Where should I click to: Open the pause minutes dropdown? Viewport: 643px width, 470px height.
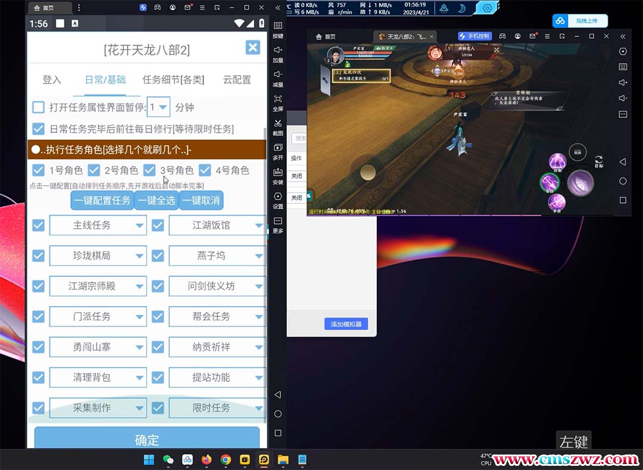(x=159, y=107)
